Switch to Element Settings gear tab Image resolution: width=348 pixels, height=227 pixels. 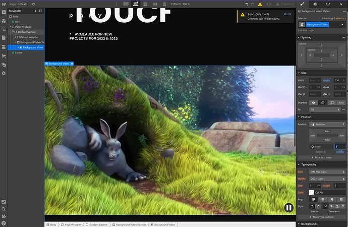(315, 4)
